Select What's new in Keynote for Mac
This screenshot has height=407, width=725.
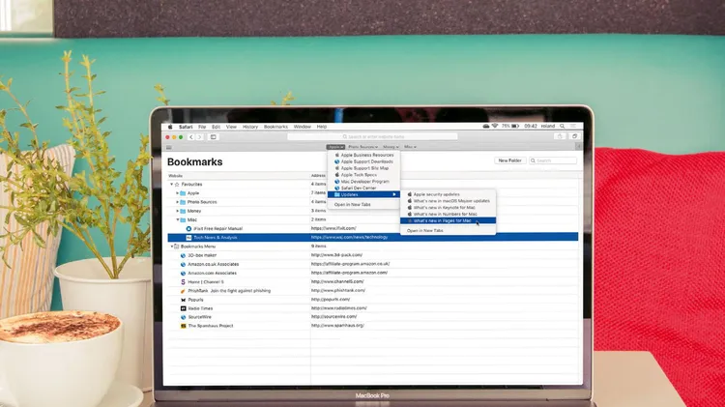[x=448, y=208]
